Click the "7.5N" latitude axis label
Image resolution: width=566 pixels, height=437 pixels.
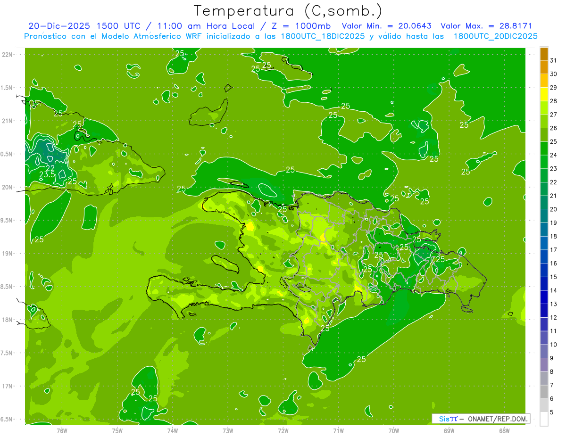(7, 353)
